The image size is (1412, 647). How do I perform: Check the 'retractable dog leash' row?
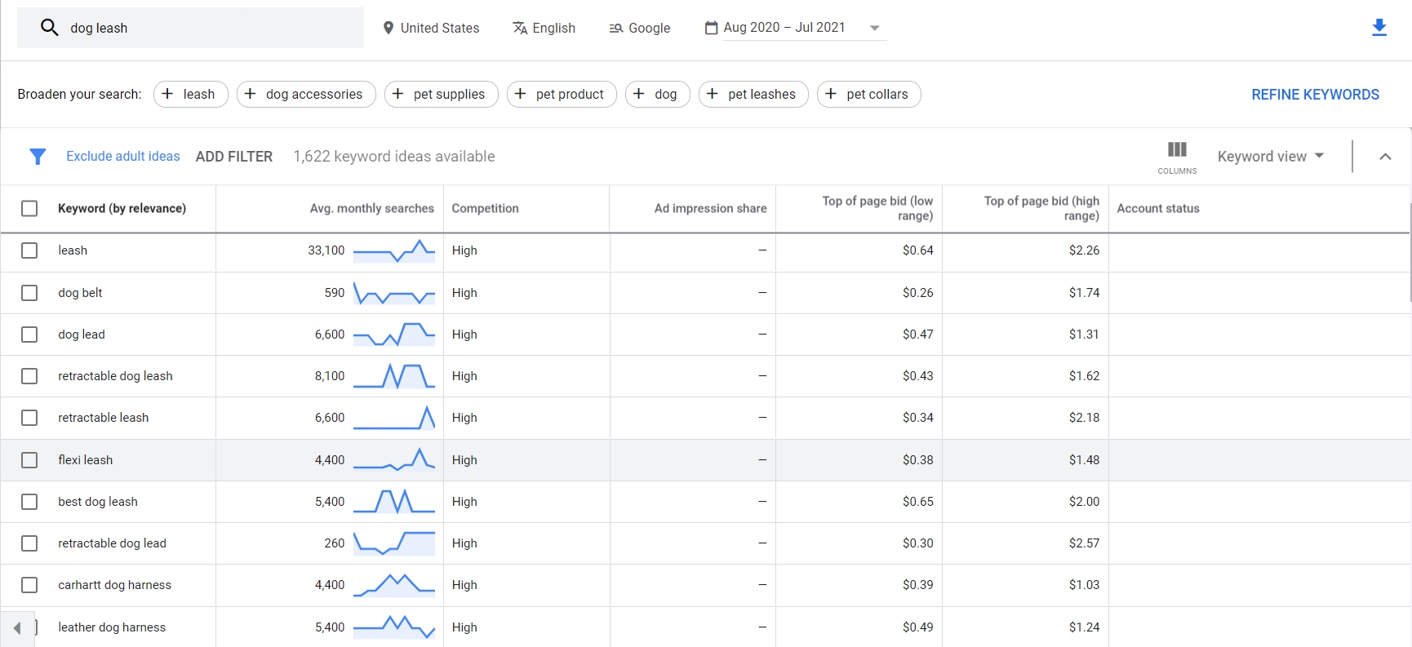[29, 376]
